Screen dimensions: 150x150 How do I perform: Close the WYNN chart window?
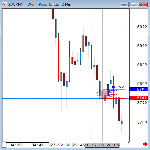click(x=143, y=5)
